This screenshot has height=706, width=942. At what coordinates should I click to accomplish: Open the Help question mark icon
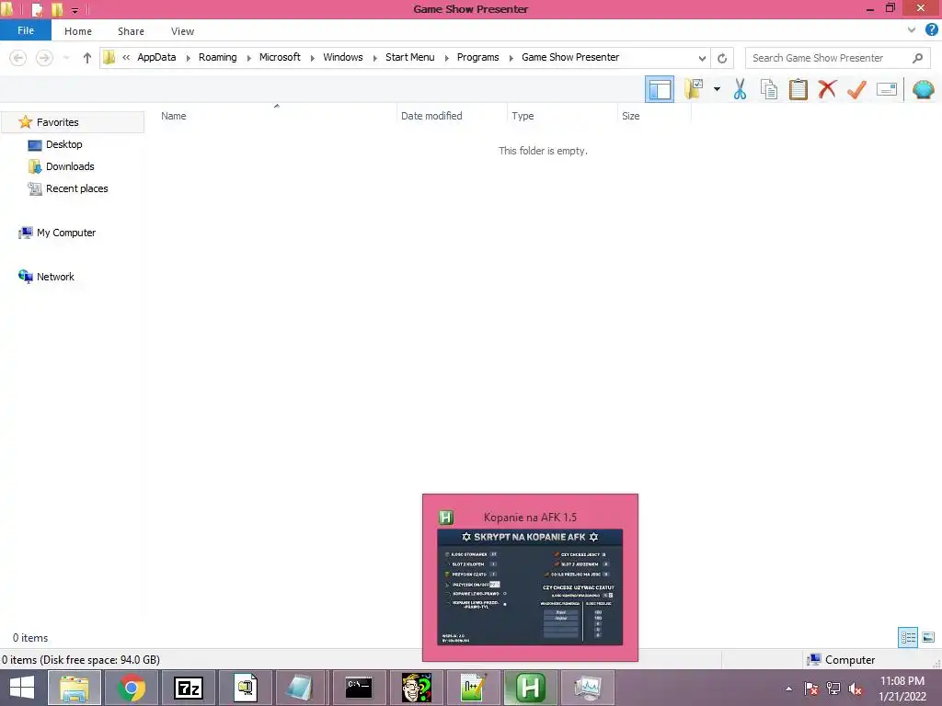coord(931,30)
